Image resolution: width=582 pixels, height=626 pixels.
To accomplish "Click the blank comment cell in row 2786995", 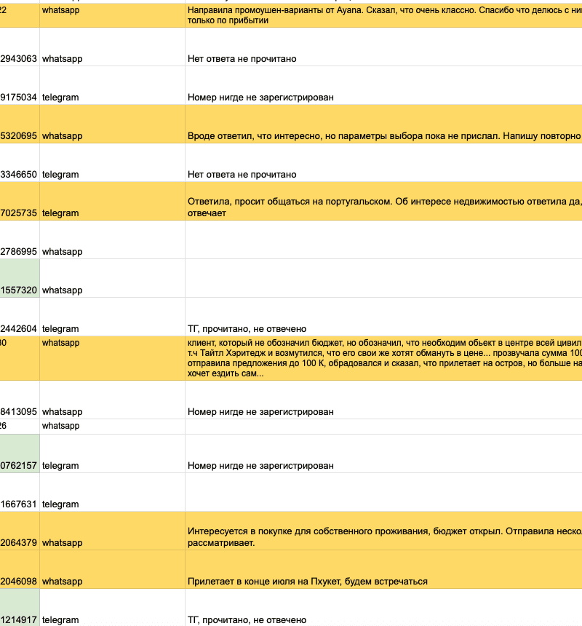I will (x=383, y=239).
